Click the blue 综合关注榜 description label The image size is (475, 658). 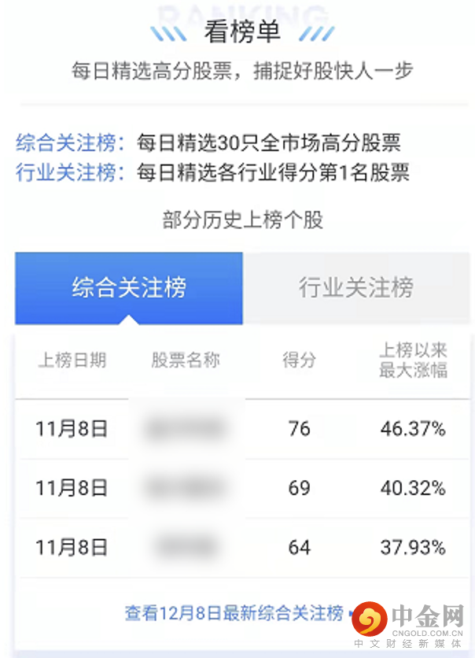point(70,143)
